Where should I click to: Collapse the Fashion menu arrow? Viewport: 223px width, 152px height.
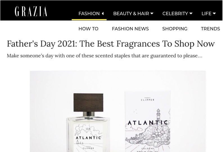click(103, 13)
